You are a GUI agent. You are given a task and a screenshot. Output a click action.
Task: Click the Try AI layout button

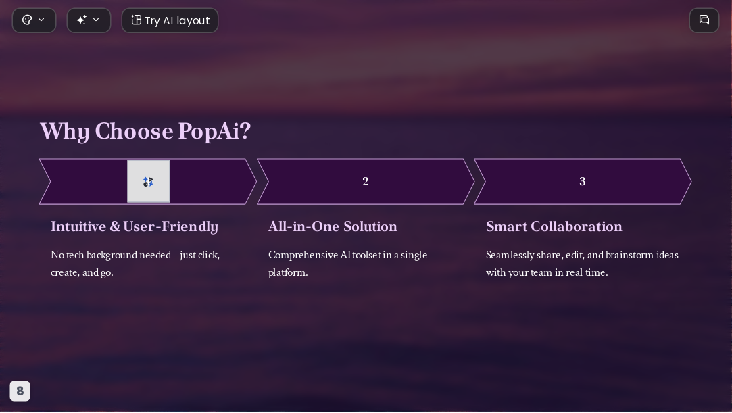(170, 20)
